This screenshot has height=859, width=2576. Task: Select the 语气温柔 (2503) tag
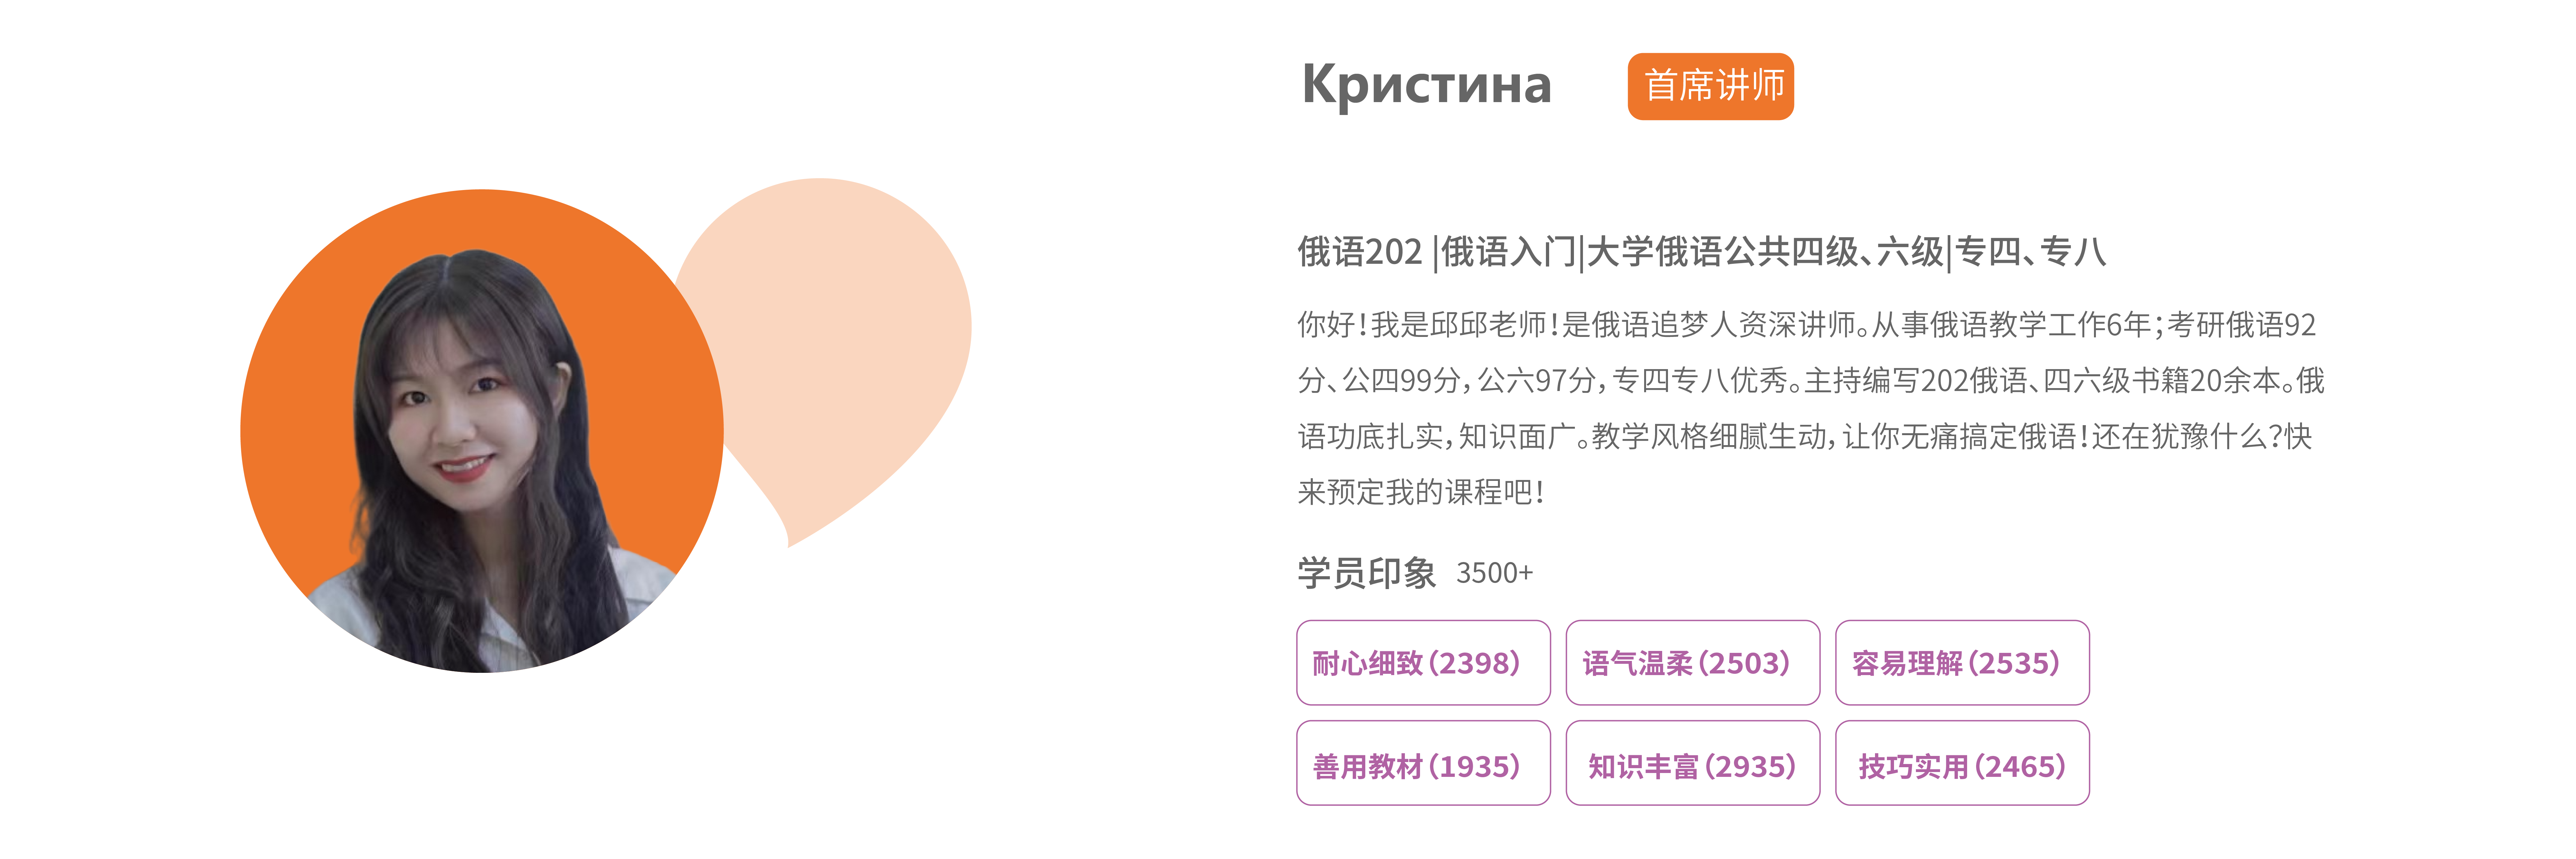pyautogui.click(x=1692, y=663)
